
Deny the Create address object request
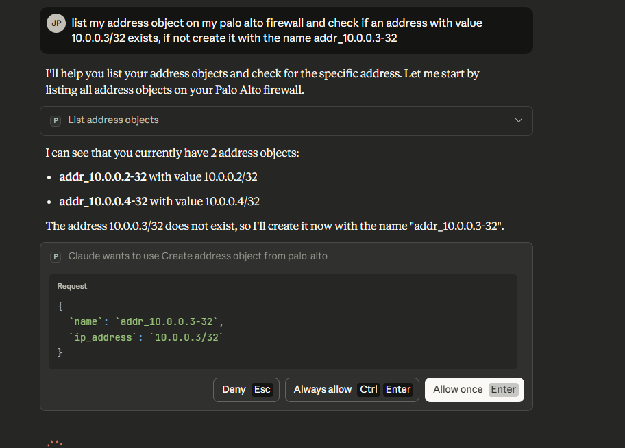click(x=234, y=389)
